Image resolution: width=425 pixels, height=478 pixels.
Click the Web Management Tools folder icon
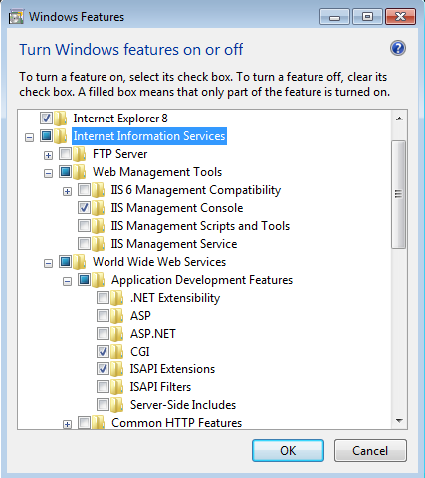pyautogui.click(x=80, y=172)
